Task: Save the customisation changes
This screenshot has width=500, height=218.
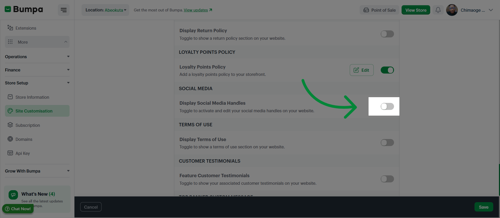Action: click(x=484, y=207)
